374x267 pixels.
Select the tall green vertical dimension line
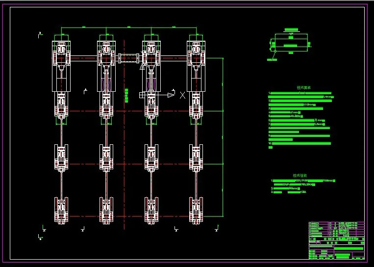[x=223, y=137]
